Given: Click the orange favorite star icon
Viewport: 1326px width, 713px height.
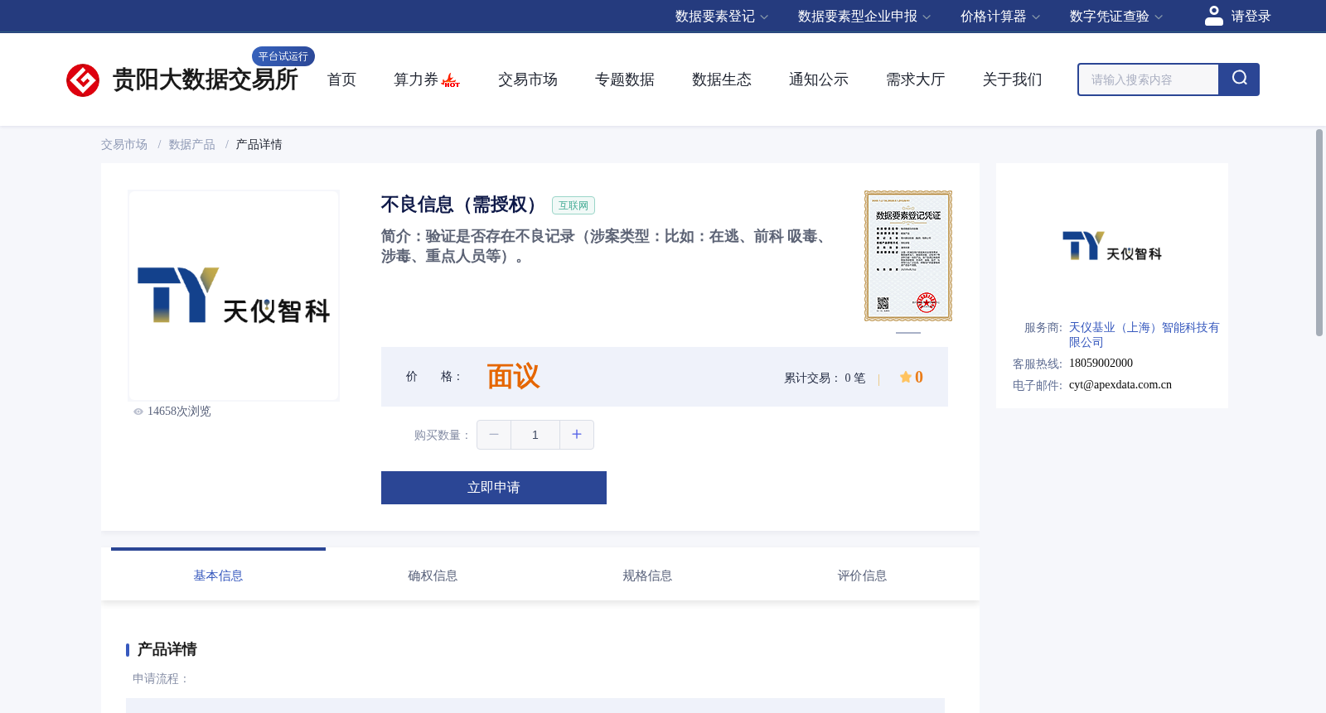Looking at the screenshot, I should (906, 378).
